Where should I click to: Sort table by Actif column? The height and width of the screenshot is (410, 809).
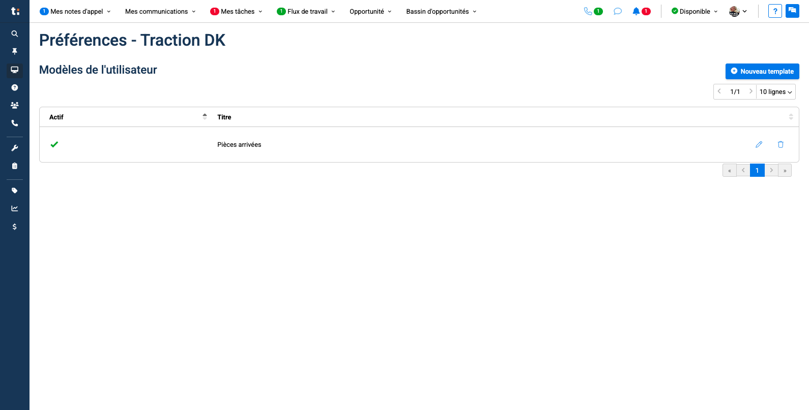(205, 117)
